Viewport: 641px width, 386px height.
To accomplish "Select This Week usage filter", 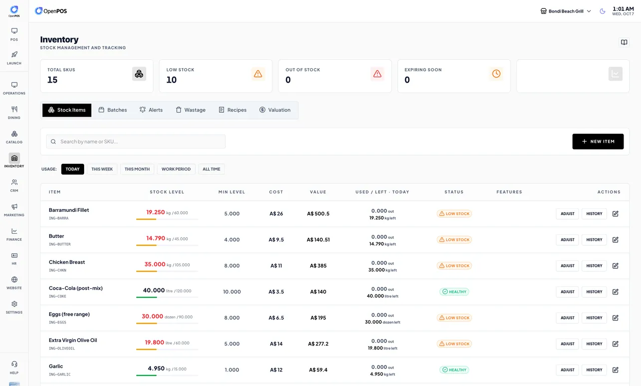I will point(102,169).
